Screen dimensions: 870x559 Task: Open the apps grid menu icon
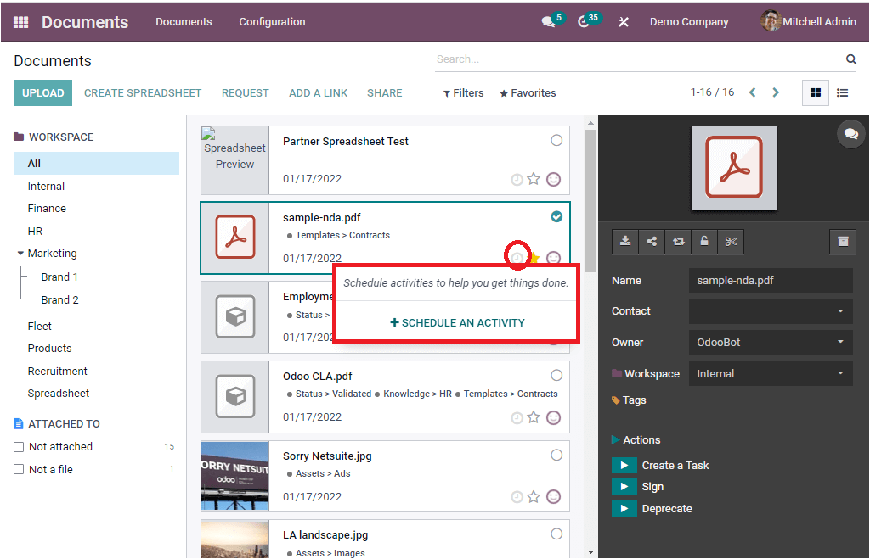(x=20, y=22)
